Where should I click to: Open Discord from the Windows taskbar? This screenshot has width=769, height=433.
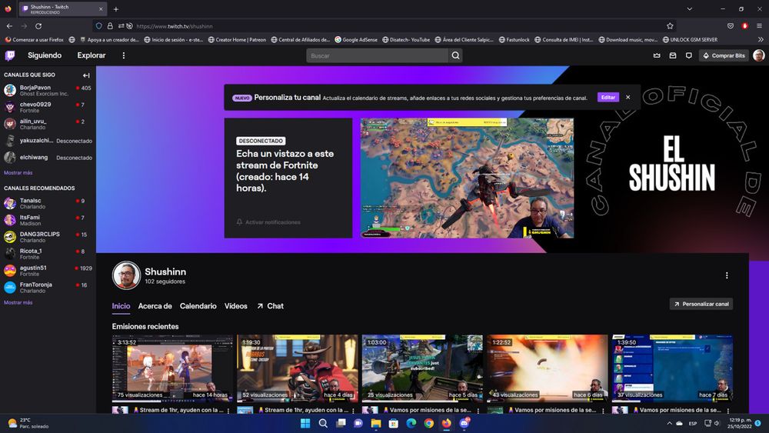[464, 423]
